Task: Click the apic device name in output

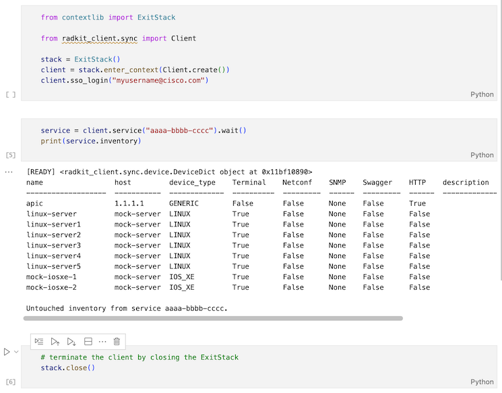Action: pyautogui.click(x=34, y=204)
